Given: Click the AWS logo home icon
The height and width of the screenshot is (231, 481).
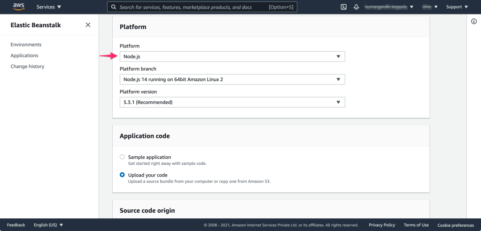Looking at the screenshot, I should coord(19,7).
